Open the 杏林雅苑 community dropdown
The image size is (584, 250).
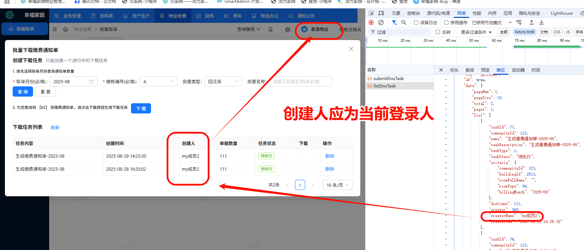(249, 29)
